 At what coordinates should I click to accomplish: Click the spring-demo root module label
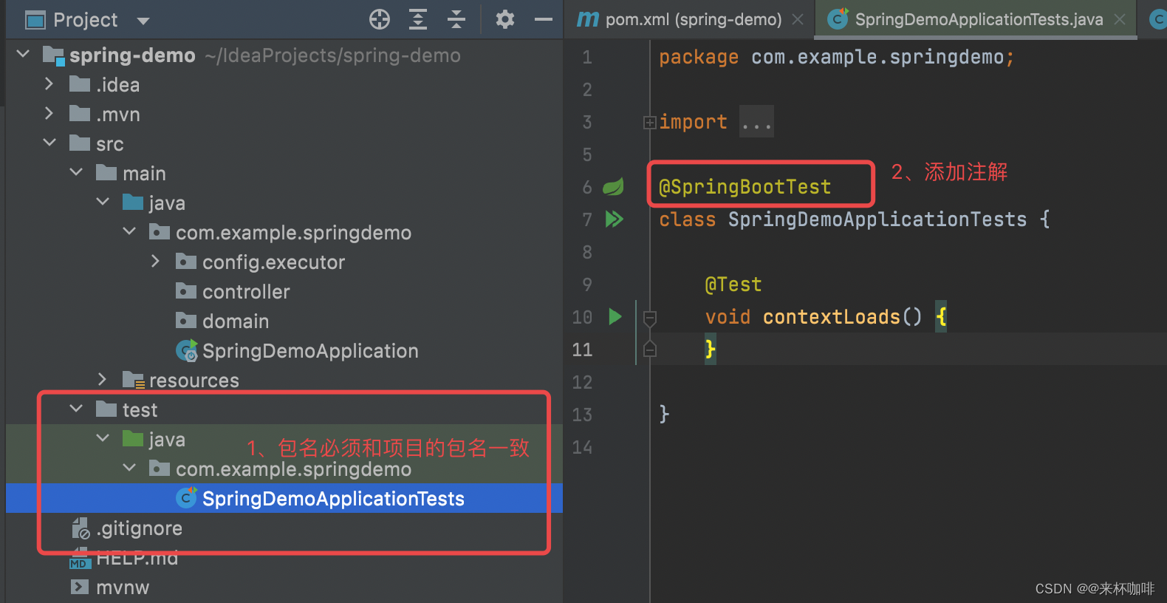pos(132,55)
